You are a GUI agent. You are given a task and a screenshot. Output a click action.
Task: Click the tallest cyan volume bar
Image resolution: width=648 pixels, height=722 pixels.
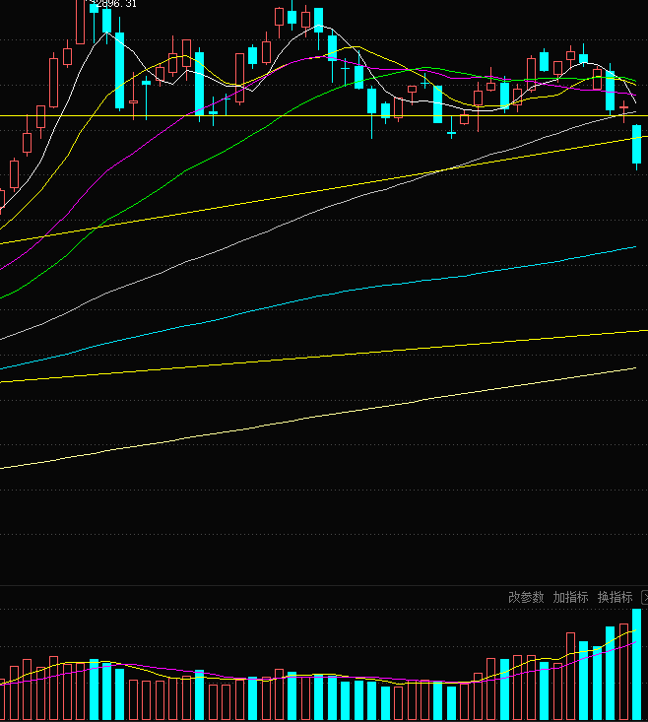[637, 665]
